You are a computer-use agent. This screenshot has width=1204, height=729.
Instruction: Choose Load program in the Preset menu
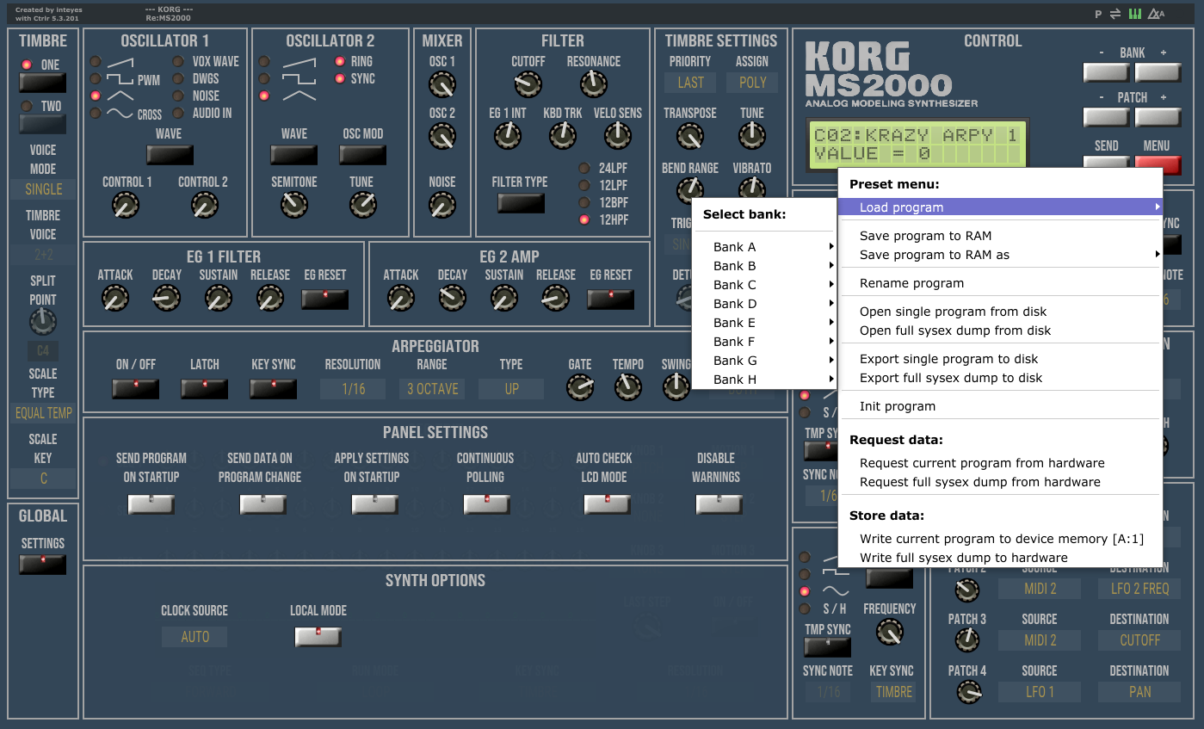[1000, 207]
